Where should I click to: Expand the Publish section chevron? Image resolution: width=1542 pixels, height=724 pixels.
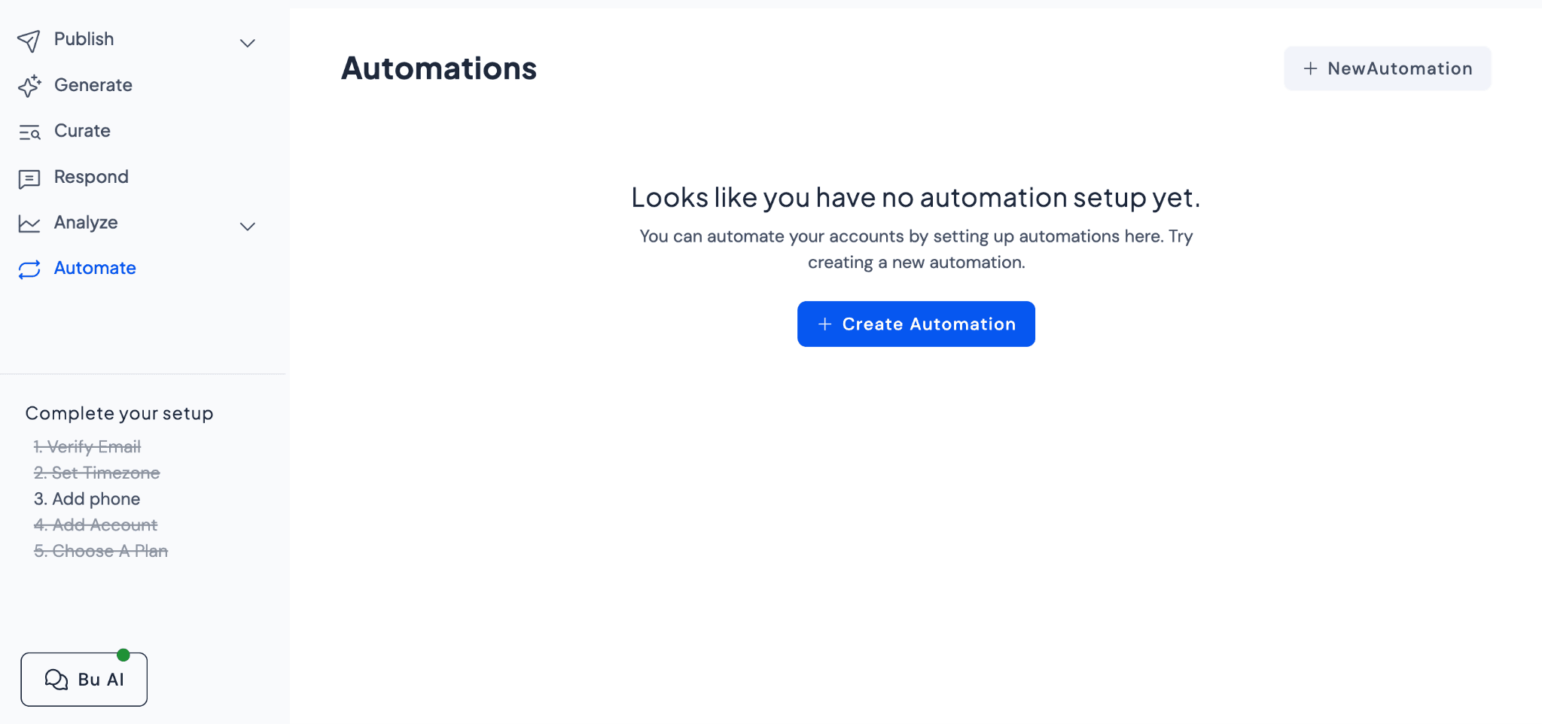point(248,43)
